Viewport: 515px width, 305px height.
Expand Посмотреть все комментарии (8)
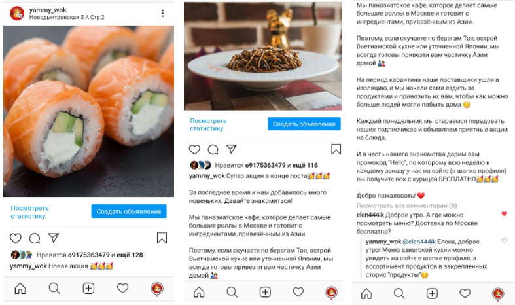(406, 206)
